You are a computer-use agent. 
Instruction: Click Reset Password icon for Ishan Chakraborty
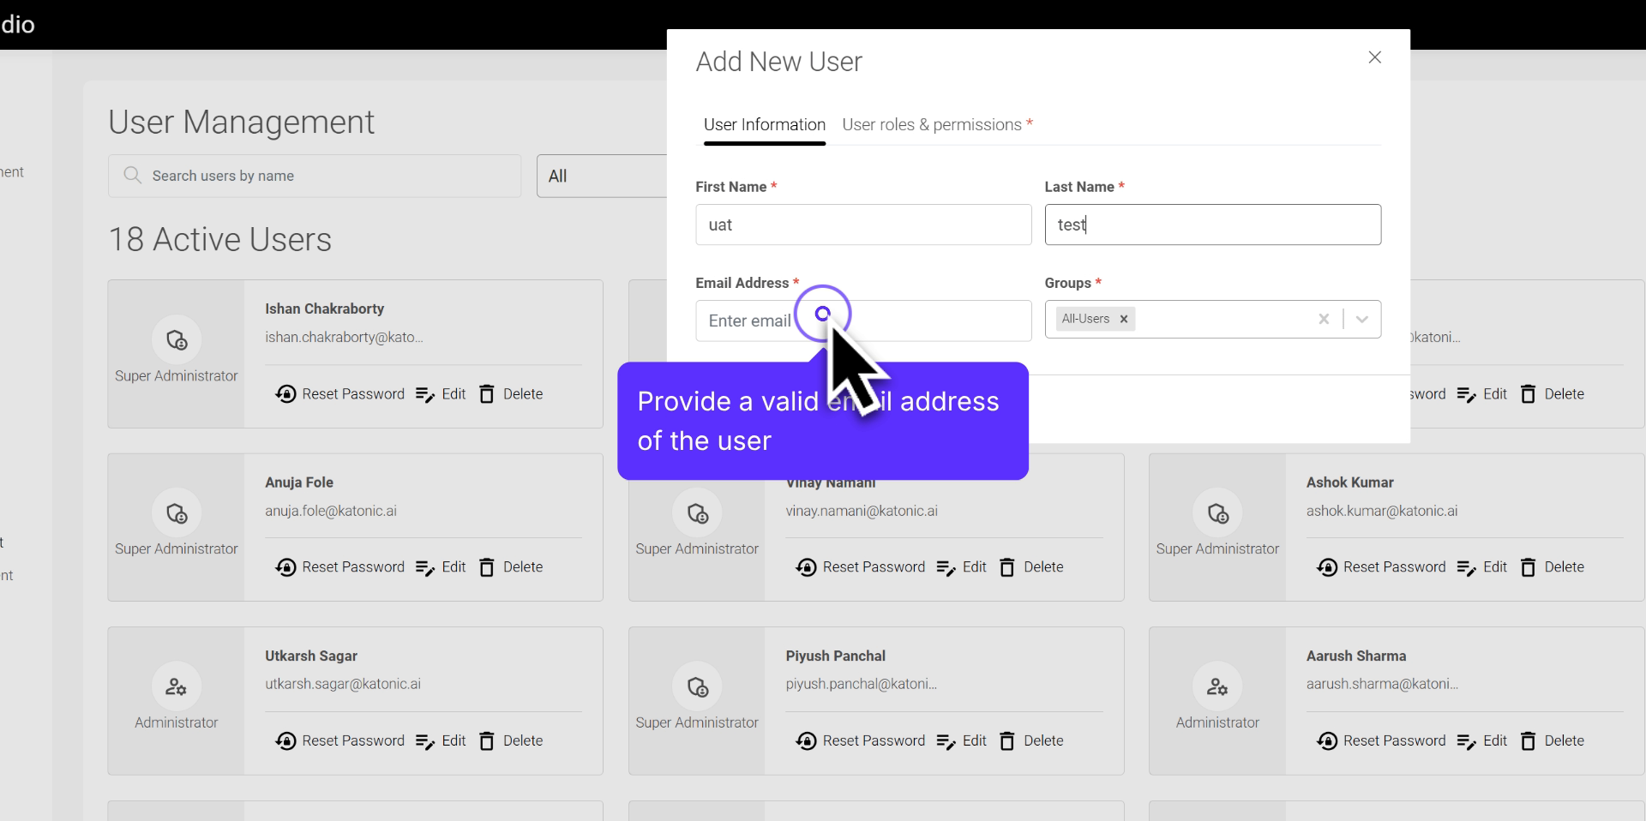(x=285, y=394)
